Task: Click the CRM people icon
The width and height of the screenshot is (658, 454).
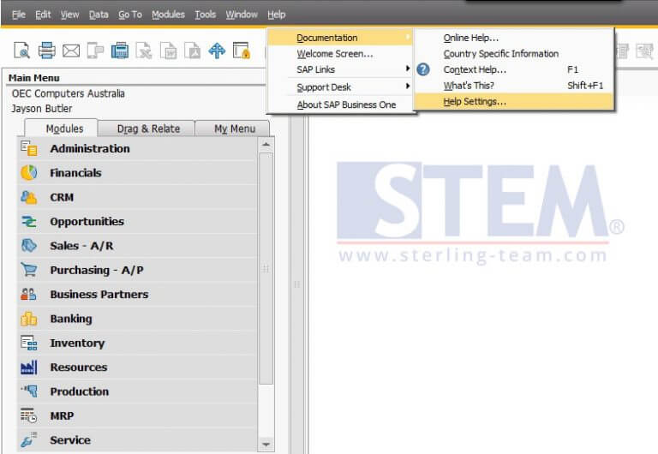Action: pos(28,197)
